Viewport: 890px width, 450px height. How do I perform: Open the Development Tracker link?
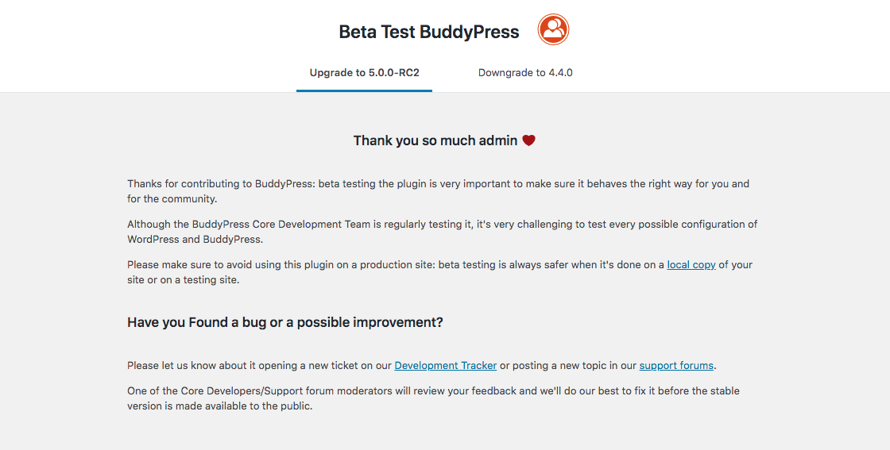446,366
